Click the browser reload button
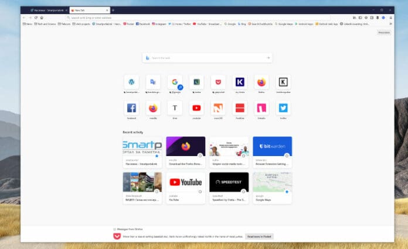408x249 pixels. pyautogui.click(x=36, y=18)
